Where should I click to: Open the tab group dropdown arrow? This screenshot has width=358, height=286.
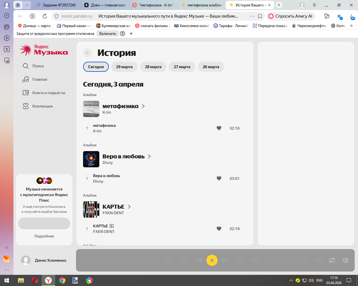click(27, 5)
